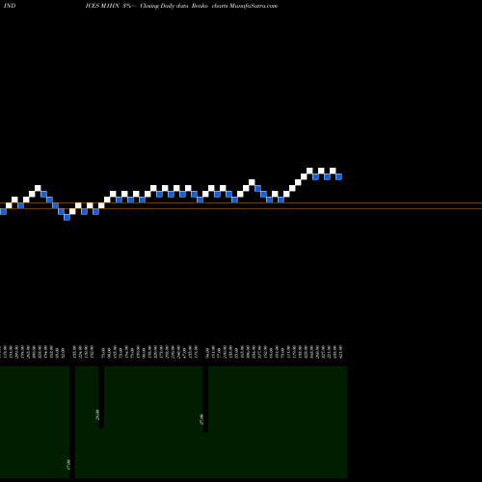The width and height of the screenshot is (482, 482).
Task: Click the '17.00' volume label
Action: 67,465
